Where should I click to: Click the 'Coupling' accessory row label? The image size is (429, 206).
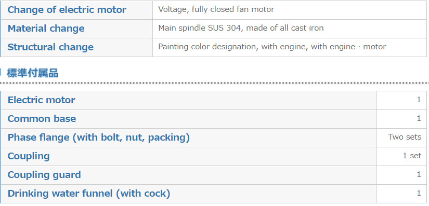coord(29,156)
